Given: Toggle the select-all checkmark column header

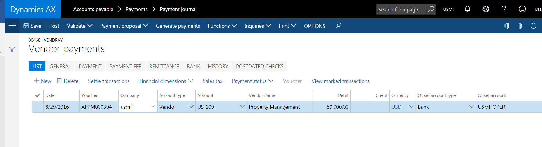Looking at the screenshot, I should point(37,95).
